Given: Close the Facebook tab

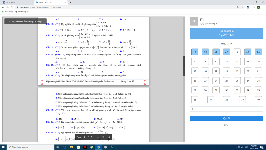Looking at the screenshot, I should tap(32, 2).
